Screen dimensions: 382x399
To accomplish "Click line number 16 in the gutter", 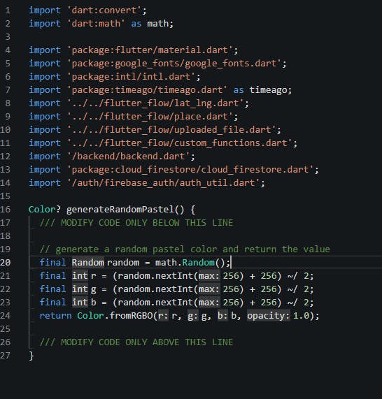I will pos(6,210).
